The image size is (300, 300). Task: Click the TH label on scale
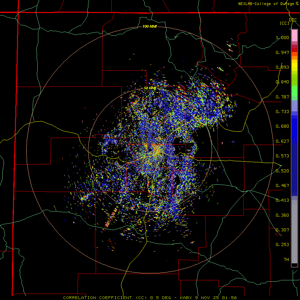[x=286, y=260]
